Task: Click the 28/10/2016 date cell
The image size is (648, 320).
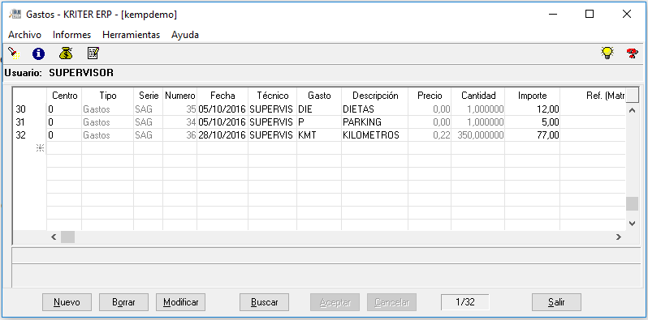Action: (222, 134)
